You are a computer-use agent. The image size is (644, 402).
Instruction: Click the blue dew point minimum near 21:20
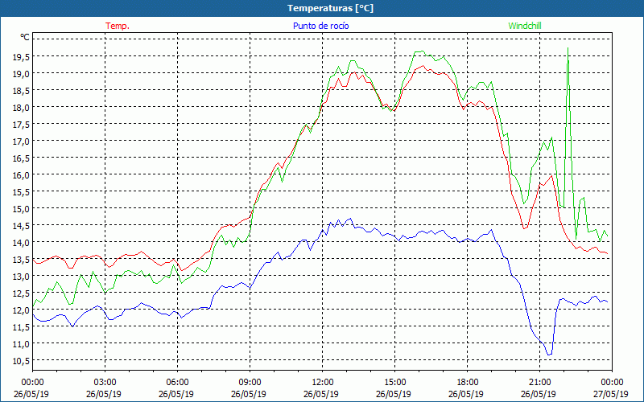549,355
